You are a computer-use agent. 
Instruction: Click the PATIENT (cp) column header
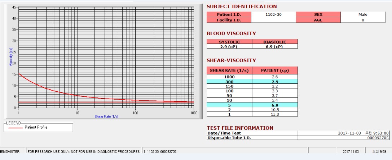click(275, 70)
